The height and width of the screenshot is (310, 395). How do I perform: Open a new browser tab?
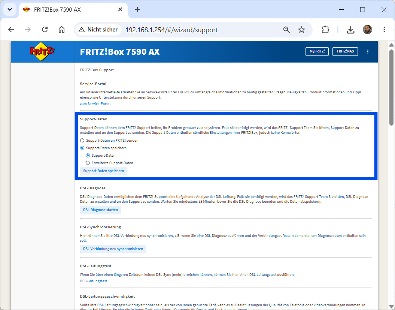tap(137, 10)
